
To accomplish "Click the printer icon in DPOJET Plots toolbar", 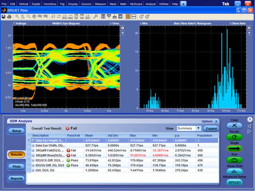I will pyautogui.click(x=9, y=17).
